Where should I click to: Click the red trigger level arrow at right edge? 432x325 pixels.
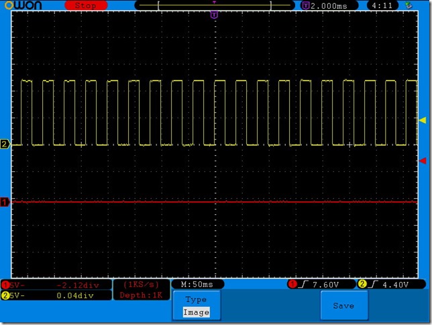click(x=423, y=160)
